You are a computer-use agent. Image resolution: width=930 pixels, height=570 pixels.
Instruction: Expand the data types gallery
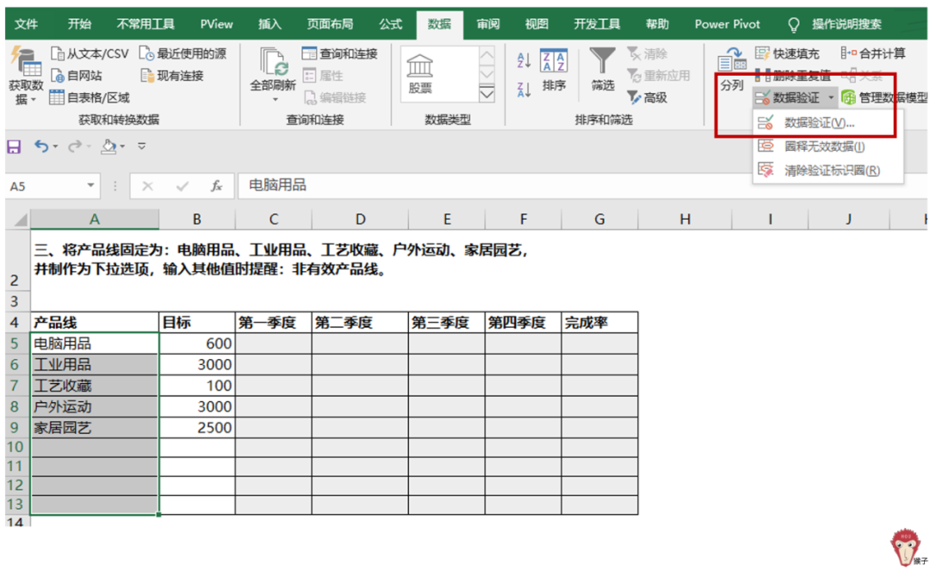(487, 94)
